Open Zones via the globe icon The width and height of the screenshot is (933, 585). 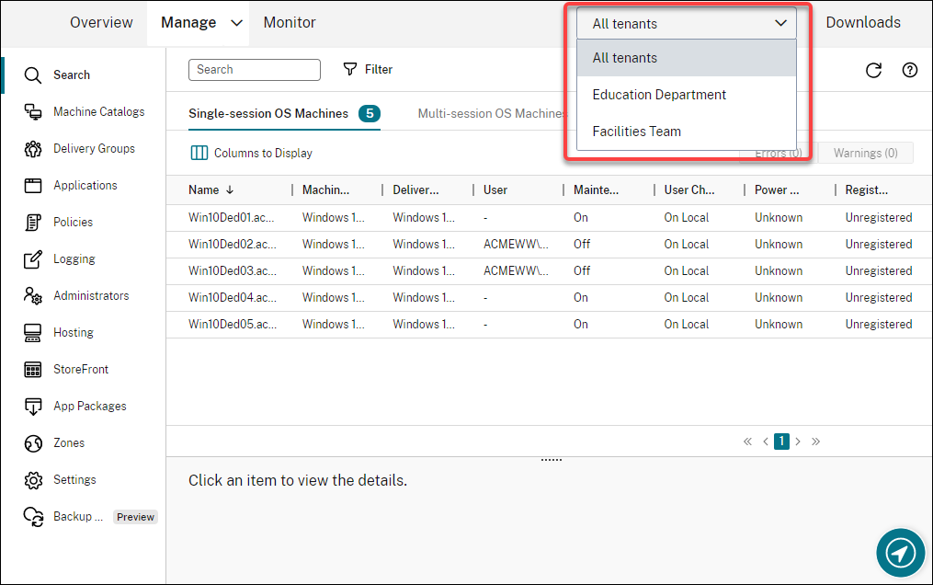(33, 443)
